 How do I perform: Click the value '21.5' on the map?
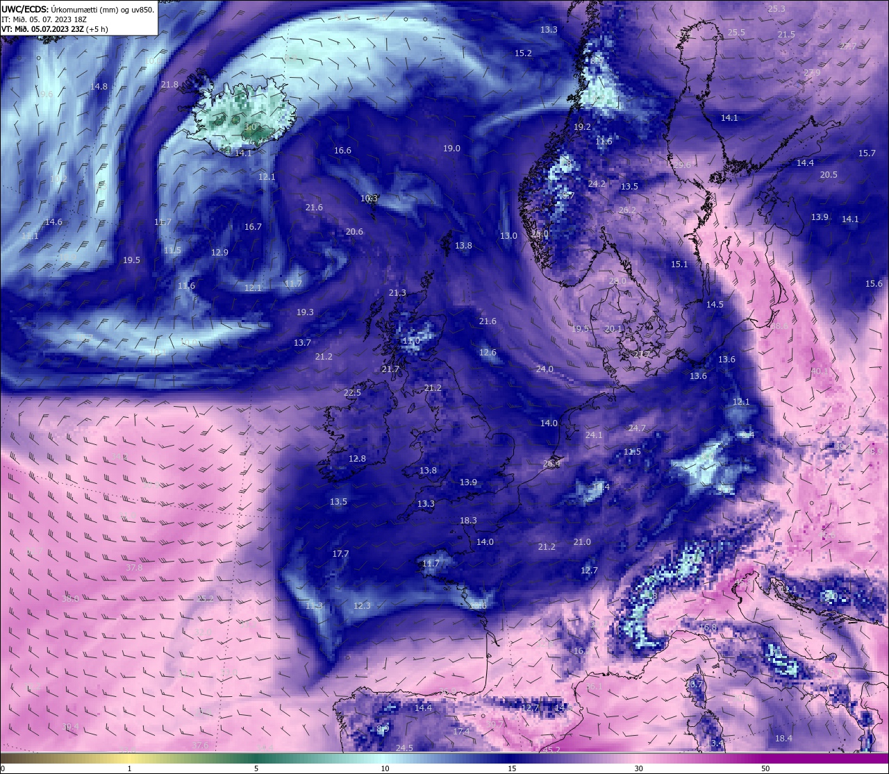coord(786,35)
